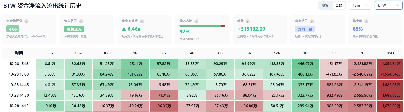This screenshot has height=112, width=404.
Task: Select the 1h column header
Action: pos(135,53)
